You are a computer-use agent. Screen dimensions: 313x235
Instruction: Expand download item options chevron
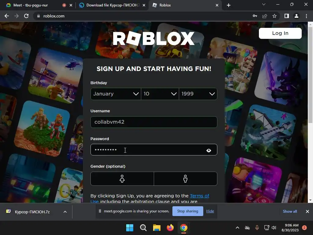(x=65, y=212)
